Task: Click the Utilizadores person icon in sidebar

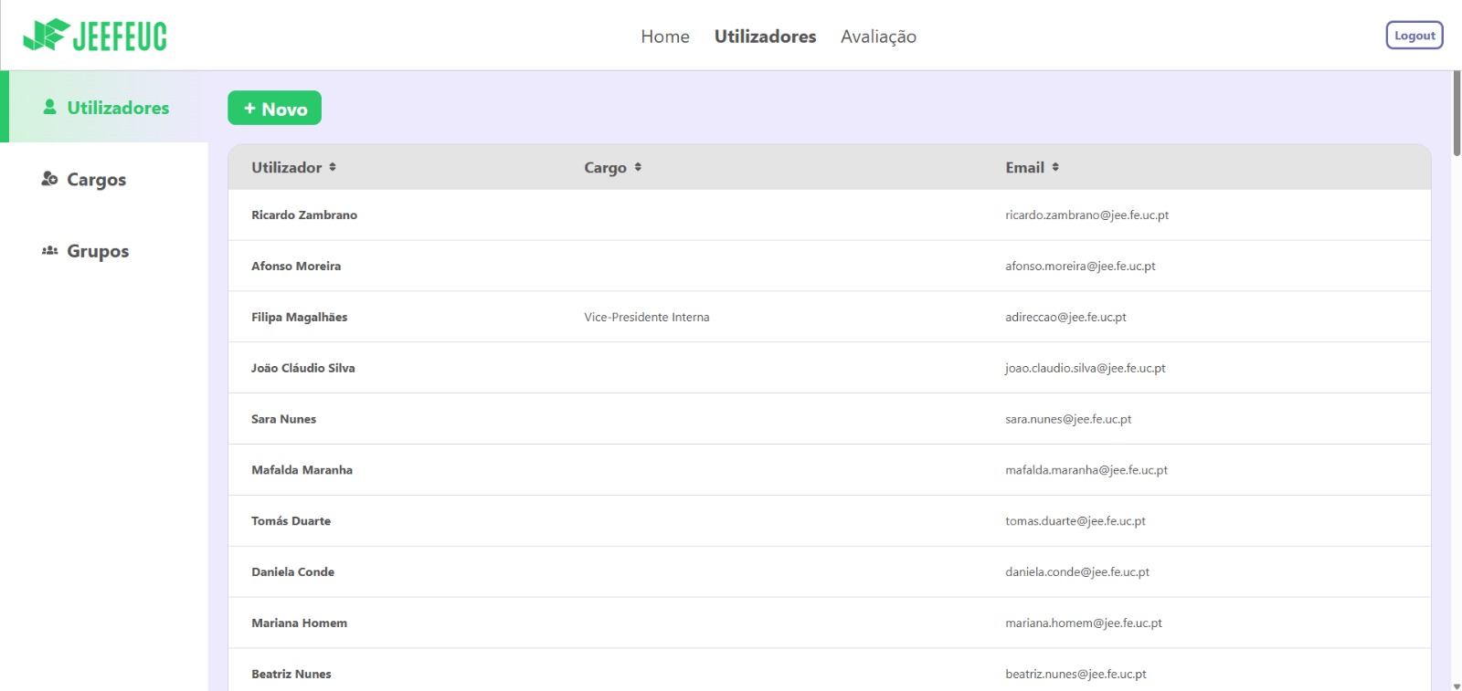Action: coord(50,107)
